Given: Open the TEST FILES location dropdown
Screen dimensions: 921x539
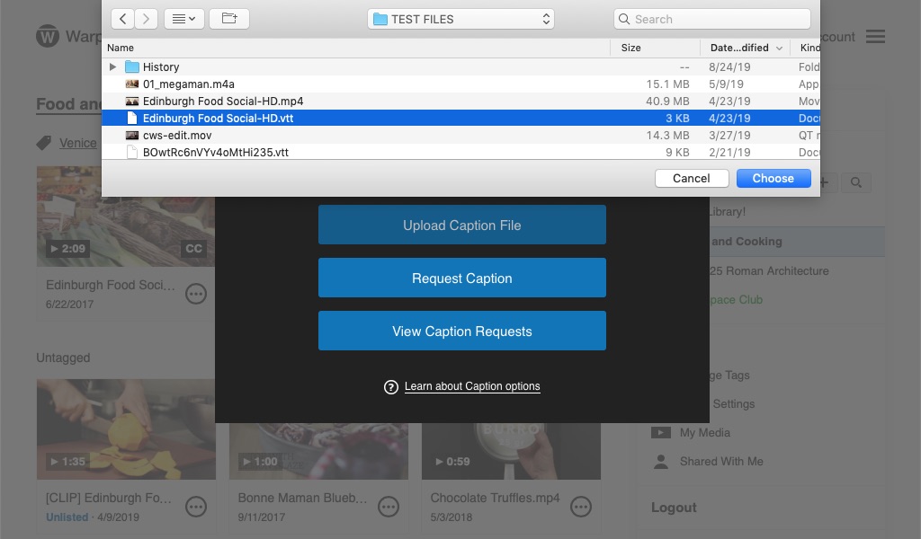Looking at the screenshot, I should pyautogui.click(x=460, y=20).
